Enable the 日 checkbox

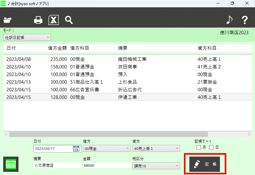point(211,147)
